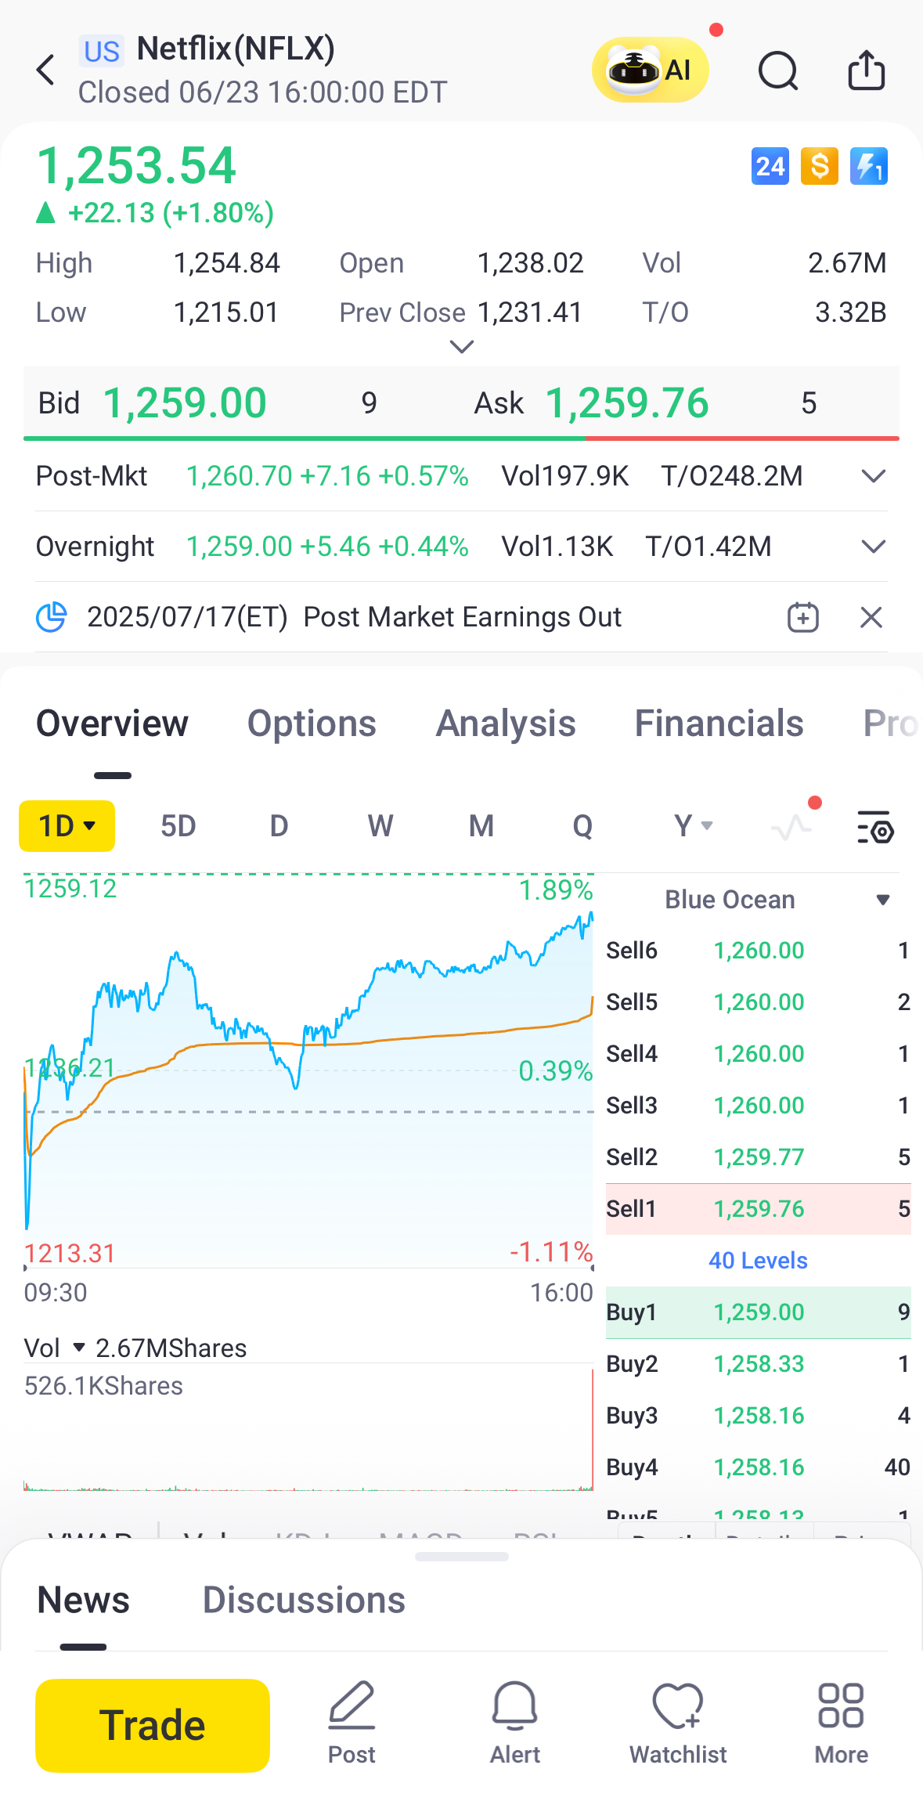Open the News tab
923x1801 pixels.
[83, 1601]
